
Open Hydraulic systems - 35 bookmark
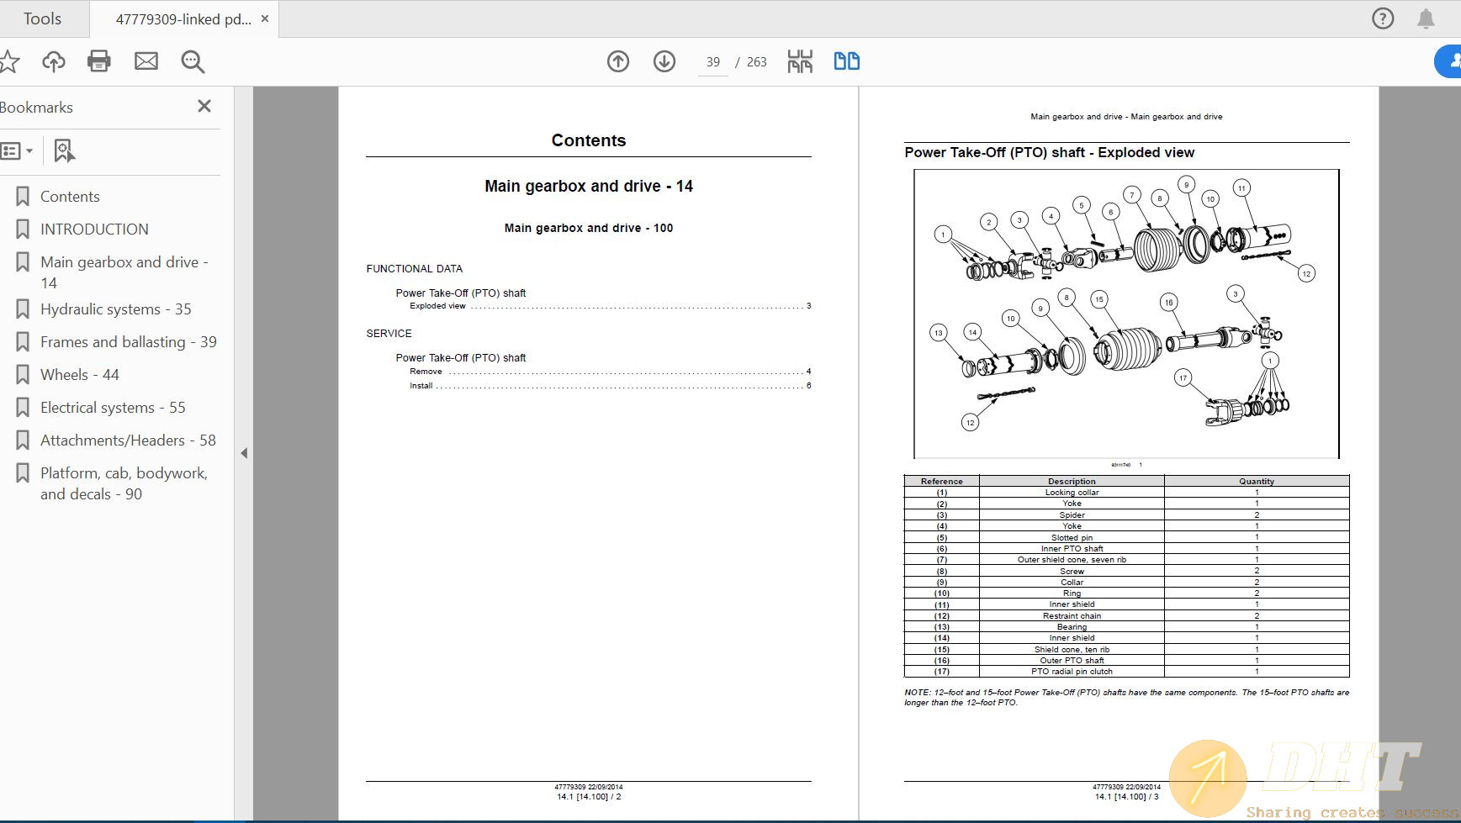pyautogui.click(x=115, y=309)
